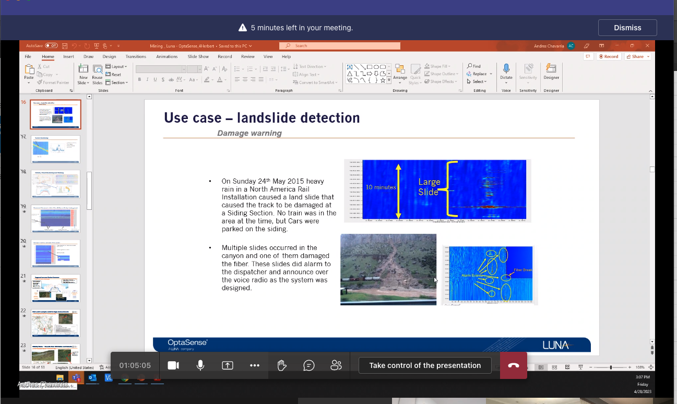The width and height of the screenshot is (677, 404).
Task: Switch to the Draw tab
Action: click(x=89, y=56)
